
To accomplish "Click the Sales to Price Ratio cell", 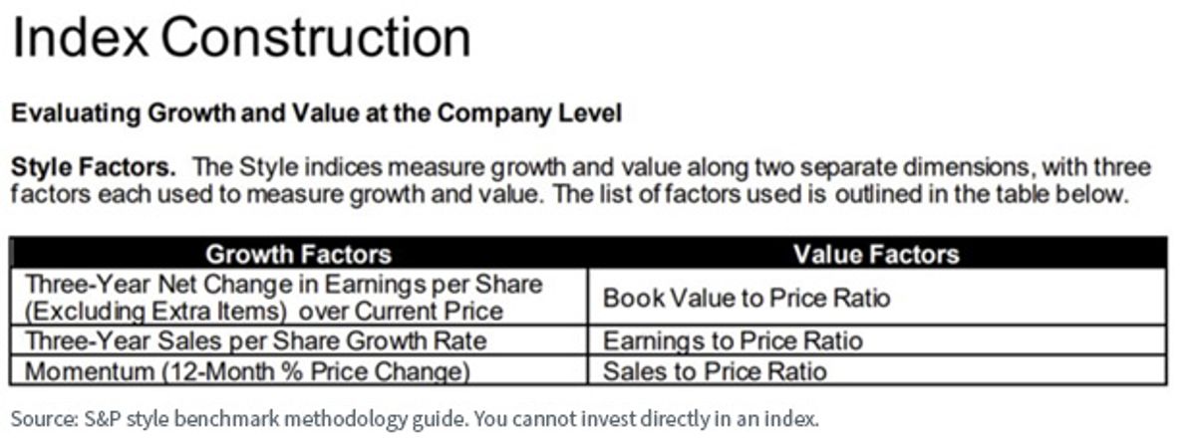I will click(x=877, y=371).
